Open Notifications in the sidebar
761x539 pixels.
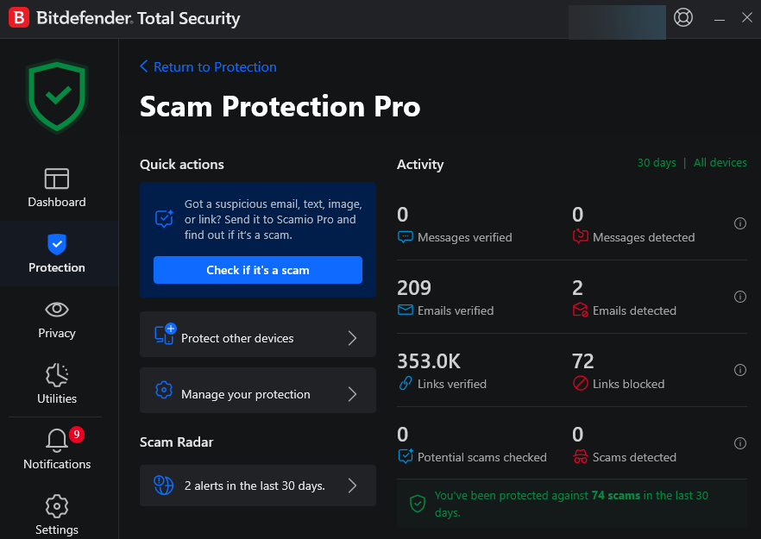(57, 449)
